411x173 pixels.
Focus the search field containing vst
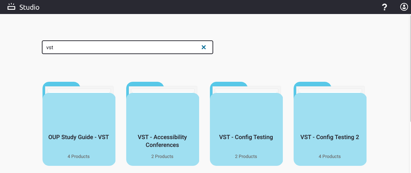pyautogui.click(x=128, y=47)
